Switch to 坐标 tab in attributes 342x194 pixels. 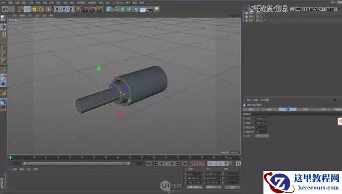point(269,110)
